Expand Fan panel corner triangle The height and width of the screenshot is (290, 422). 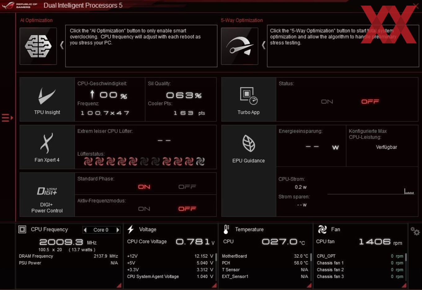coord(404,285)
